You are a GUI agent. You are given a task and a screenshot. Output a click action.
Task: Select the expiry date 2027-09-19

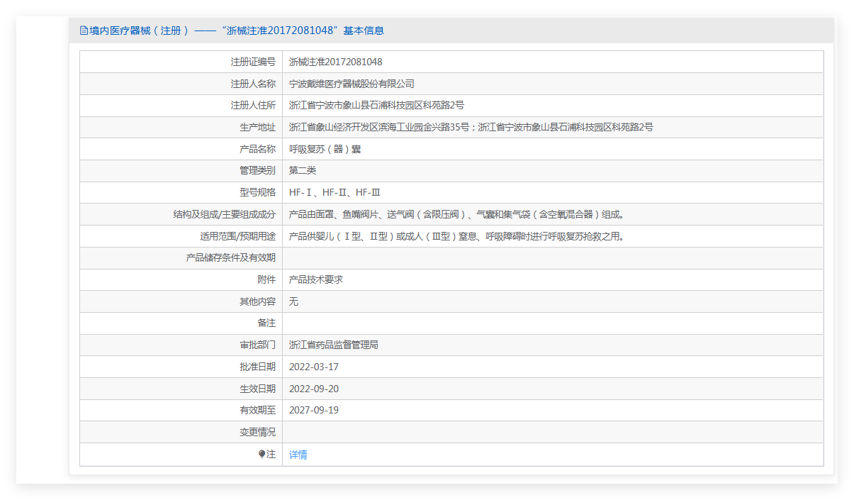pyautogui.click(x=314, y=410)
